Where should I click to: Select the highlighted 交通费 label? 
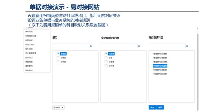coord(111,54)
